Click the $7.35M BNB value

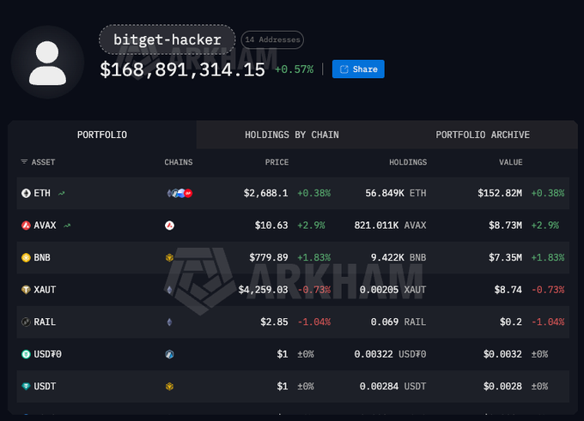505,257
